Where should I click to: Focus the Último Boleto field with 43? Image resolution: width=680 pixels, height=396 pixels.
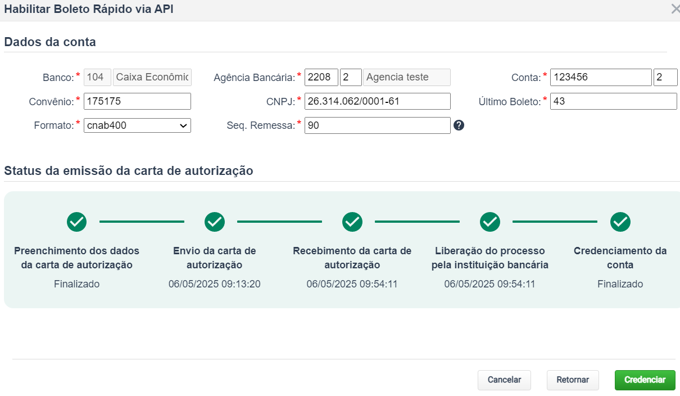(x=614, y=101)
